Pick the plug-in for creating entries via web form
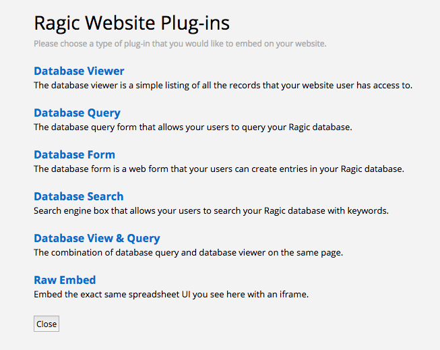Image resolution: width=440 pixels, height=350 pixels. click(x=74, y=154)
